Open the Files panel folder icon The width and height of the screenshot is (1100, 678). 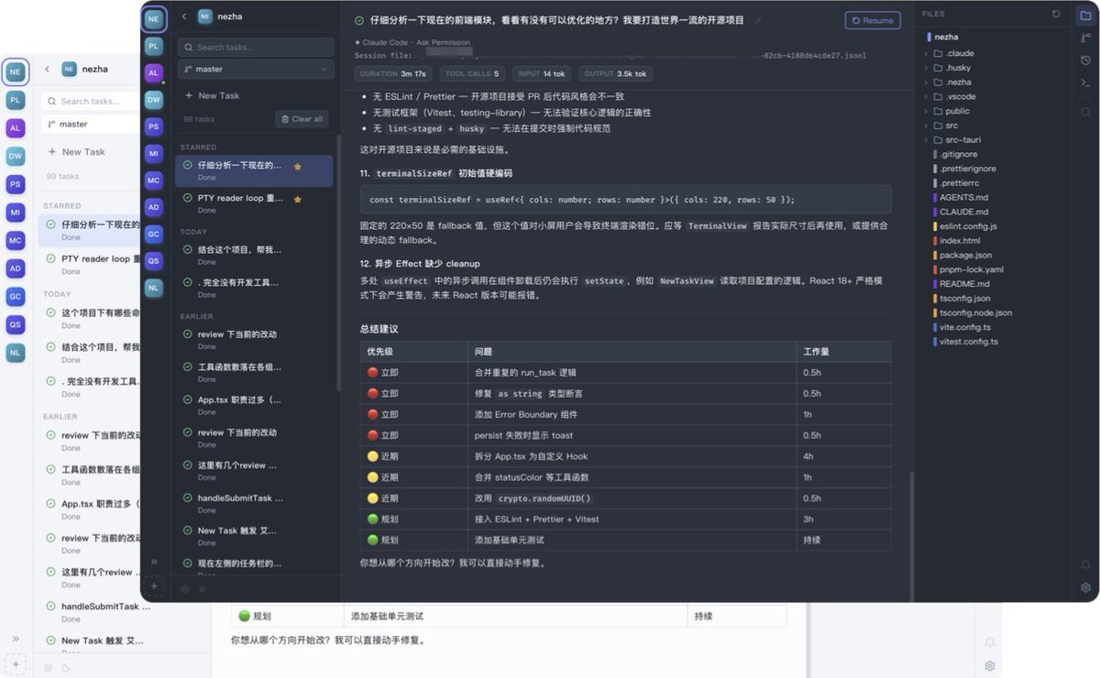[1086, 15]
